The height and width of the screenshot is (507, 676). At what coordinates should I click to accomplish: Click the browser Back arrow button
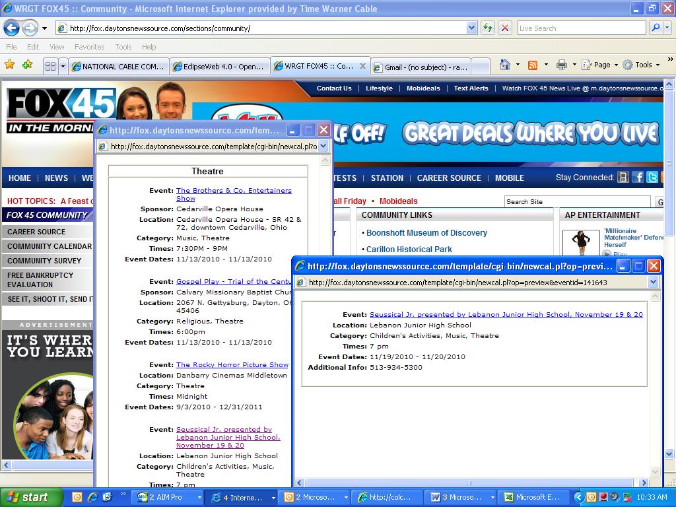12,28
